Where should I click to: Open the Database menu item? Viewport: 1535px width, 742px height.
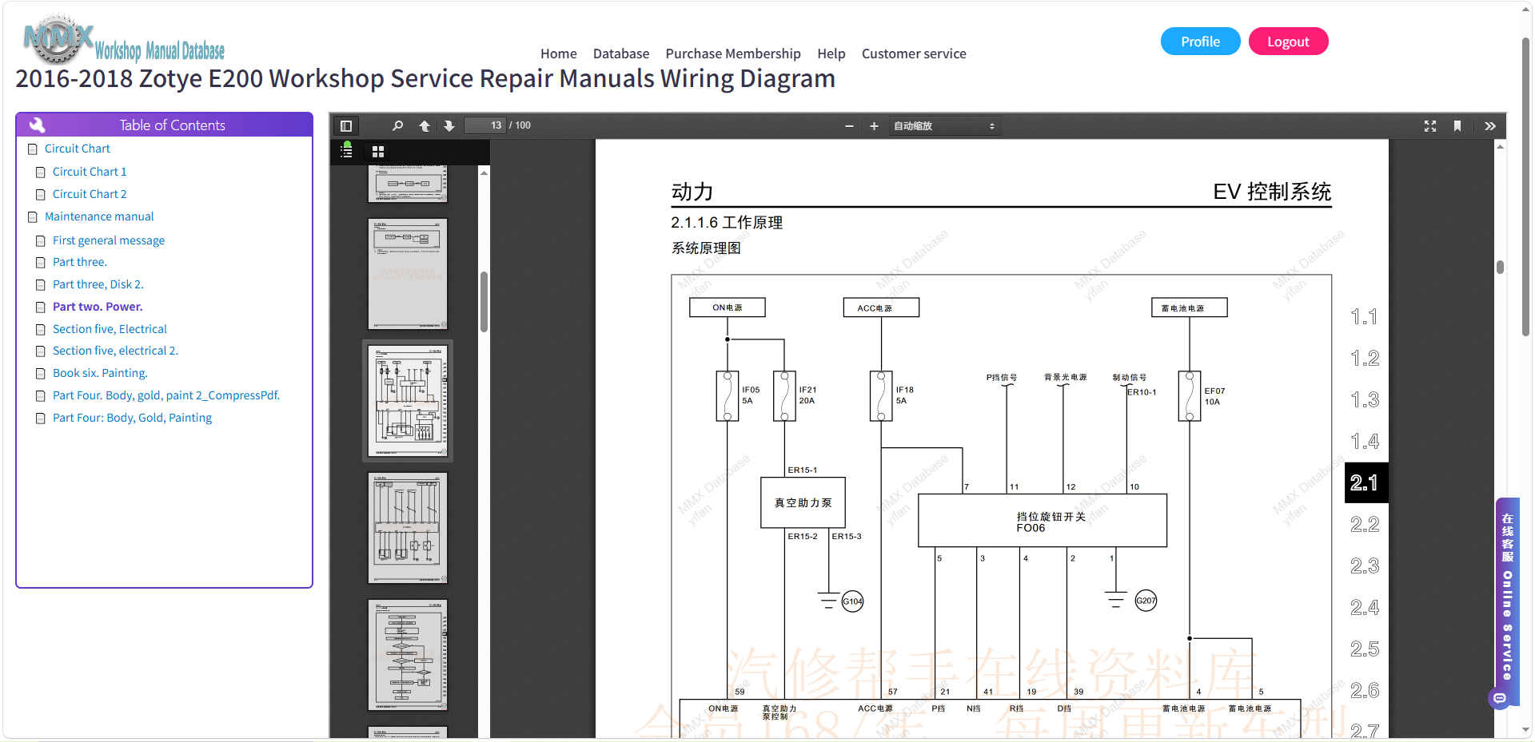pos(621,54)
